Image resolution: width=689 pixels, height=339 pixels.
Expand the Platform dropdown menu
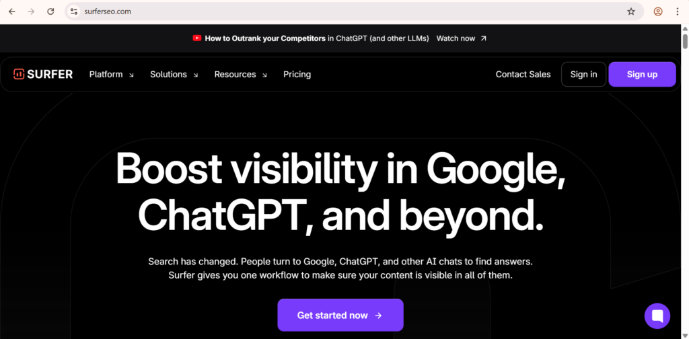(x=111, y=75)
